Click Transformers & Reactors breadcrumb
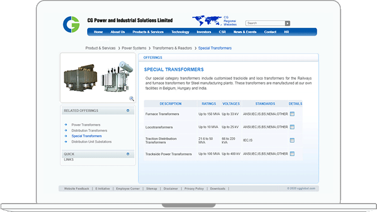 172,48
